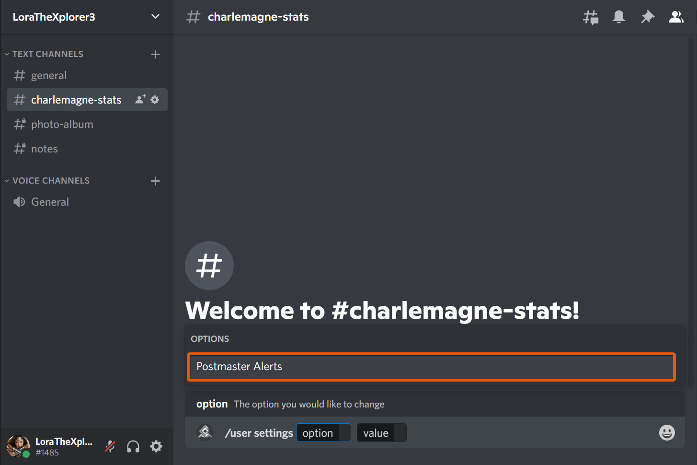The height and width of the screenshot is (465, 697).
Task: Click the Charlemagne bot icon in message bar
Action: click(x=205, y=432)
